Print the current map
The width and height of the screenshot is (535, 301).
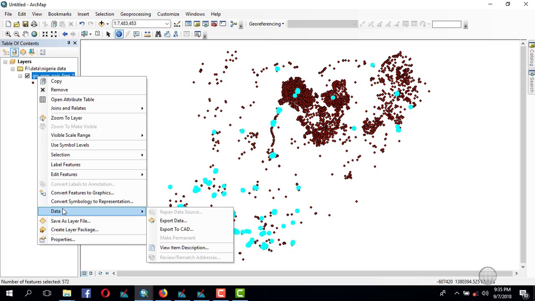point(34,24)
